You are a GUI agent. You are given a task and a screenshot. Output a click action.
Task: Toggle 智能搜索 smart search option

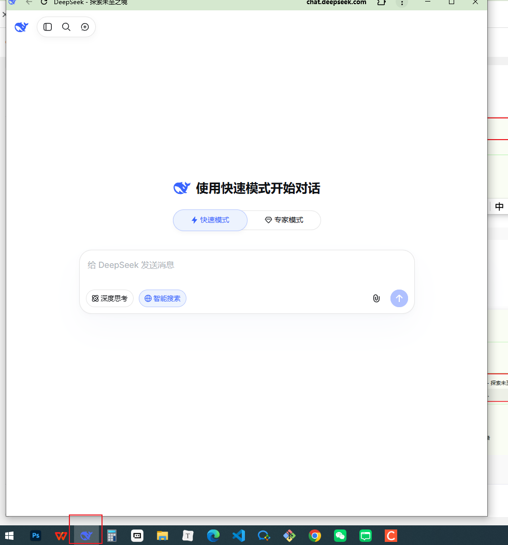pos(163,298)
